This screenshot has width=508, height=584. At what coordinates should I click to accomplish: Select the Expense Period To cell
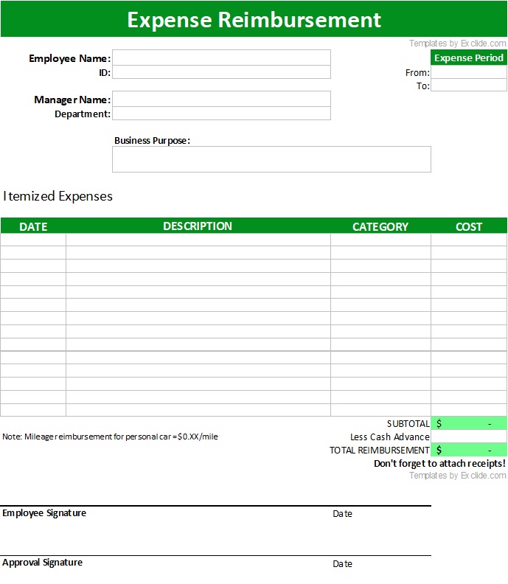(468, 85)
